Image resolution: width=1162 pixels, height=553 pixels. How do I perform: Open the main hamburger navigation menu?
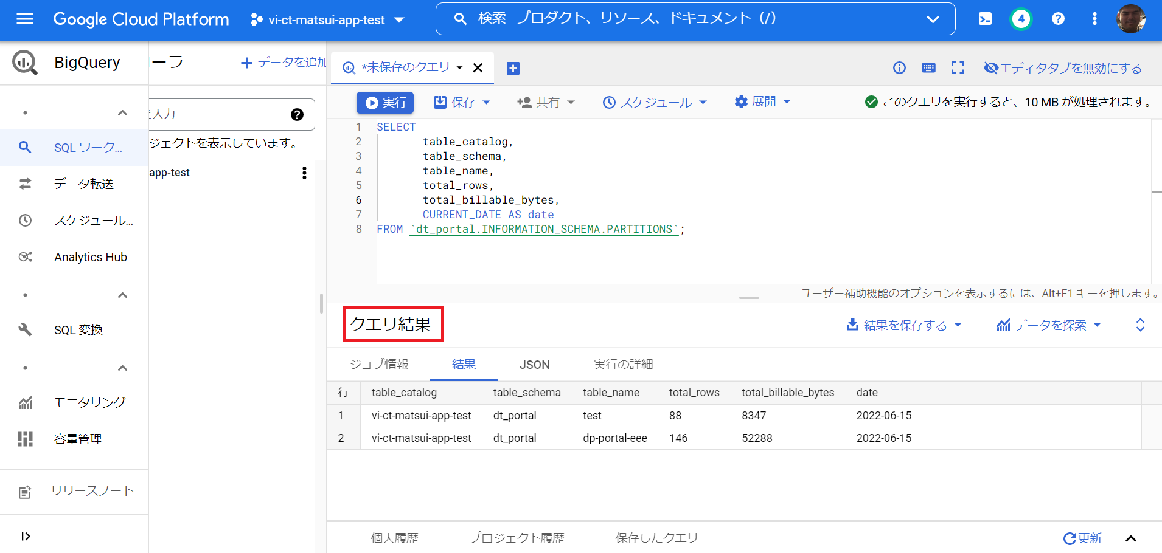(25, 19)
